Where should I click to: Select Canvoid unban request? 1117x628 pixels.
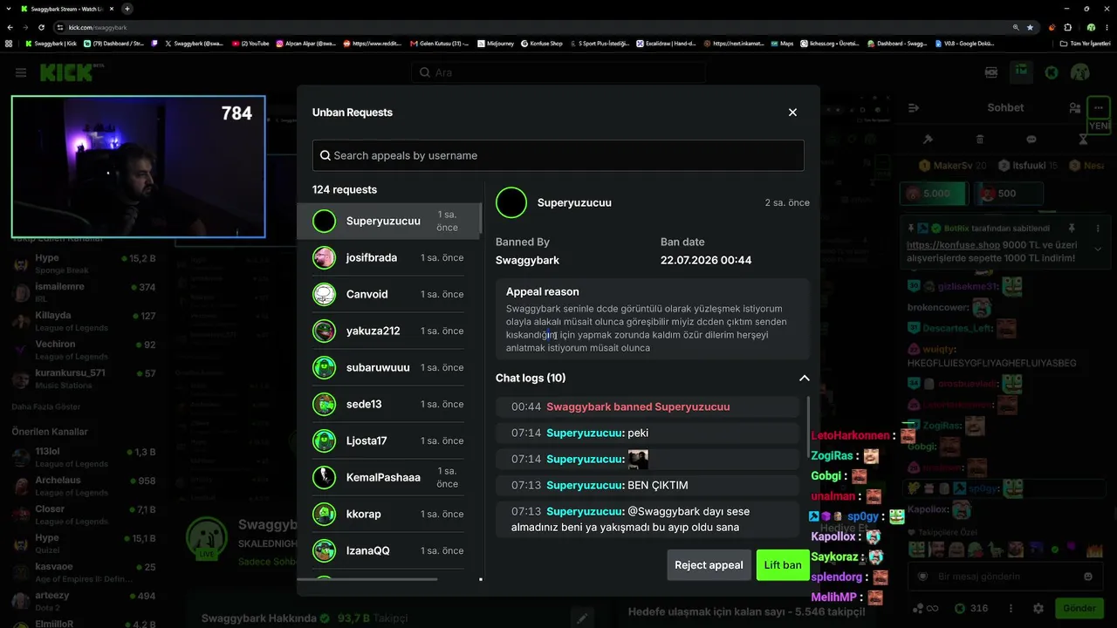coord(388,294)
